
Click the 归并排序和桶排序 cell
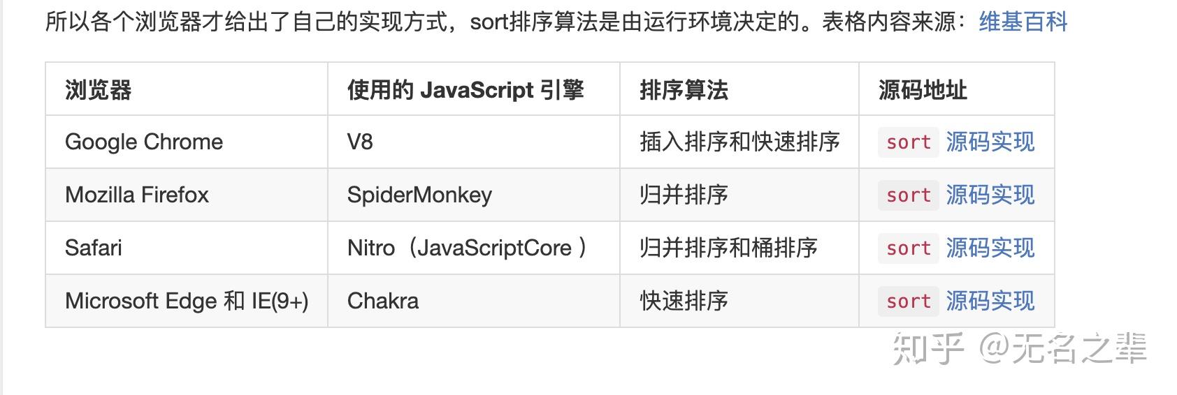coord(728,248)
